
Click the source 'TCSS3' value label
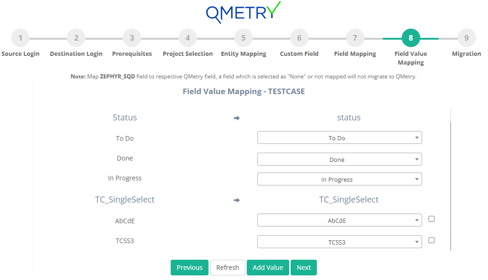click(x=125, y=241)
